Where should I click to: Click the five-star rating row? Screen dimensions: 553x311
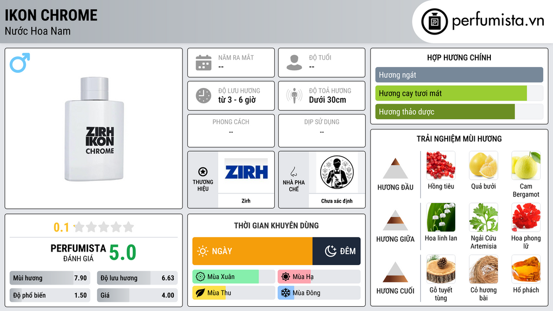[x=104, y=227]
